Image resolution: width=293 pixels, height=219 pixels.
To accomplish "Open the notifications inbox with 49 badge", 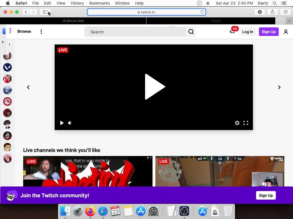I will (232, 32).
